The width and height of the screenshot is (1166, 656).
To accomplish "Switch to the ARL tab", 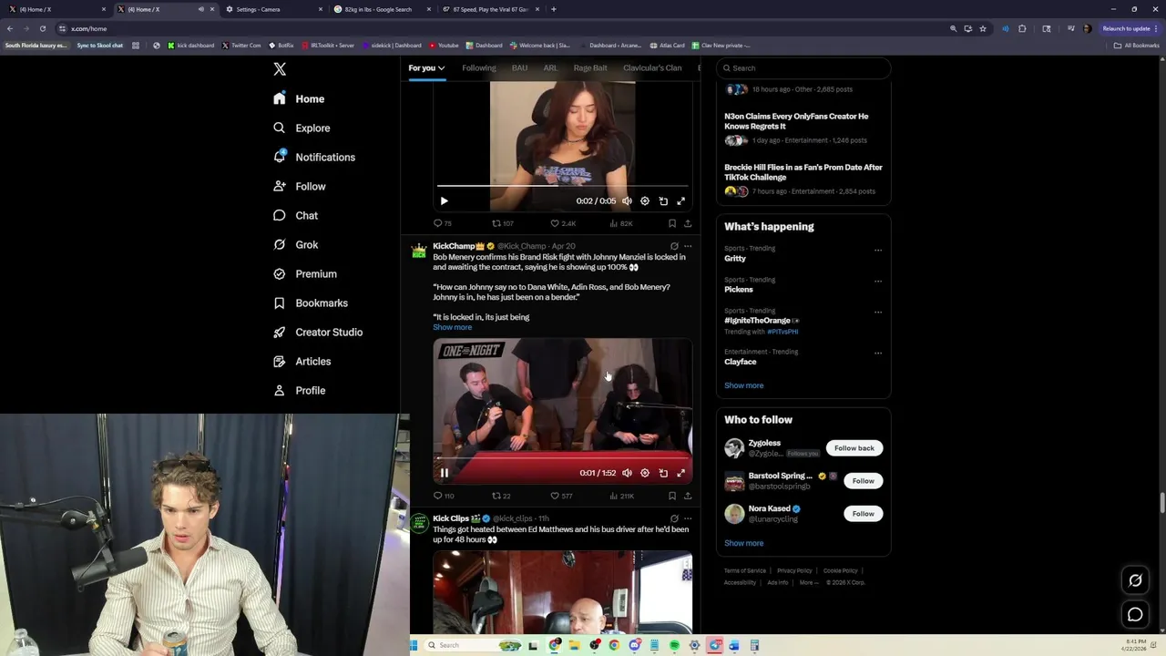I will point(550,67).
